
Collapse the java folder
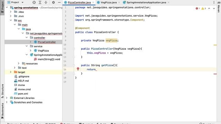[x=19, y=29]
